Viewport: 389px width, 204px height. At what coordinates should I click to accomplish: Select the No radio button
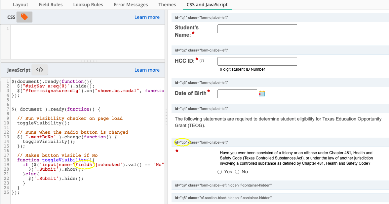click(x=237, y=172)
